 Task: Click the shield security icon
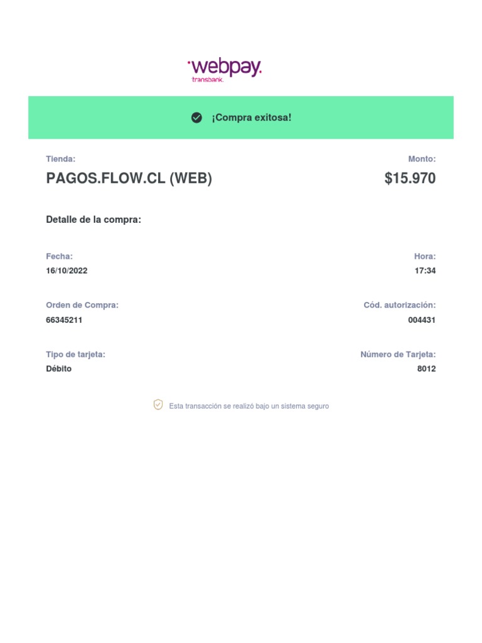158,405
